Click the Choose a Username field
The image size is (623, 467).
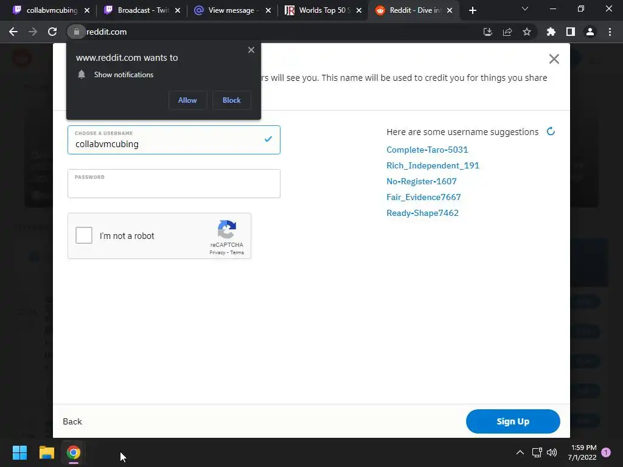pos(174,140)
